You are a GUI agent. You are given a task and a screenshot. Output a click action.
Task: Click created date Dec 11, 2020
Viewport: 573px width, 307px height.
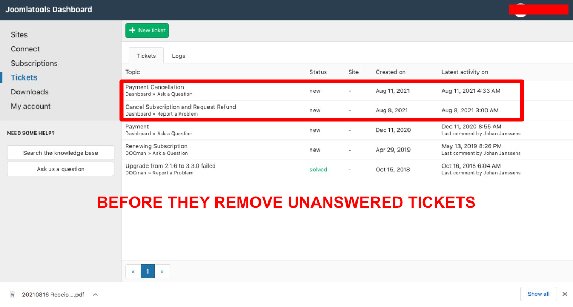pos(393,130)
